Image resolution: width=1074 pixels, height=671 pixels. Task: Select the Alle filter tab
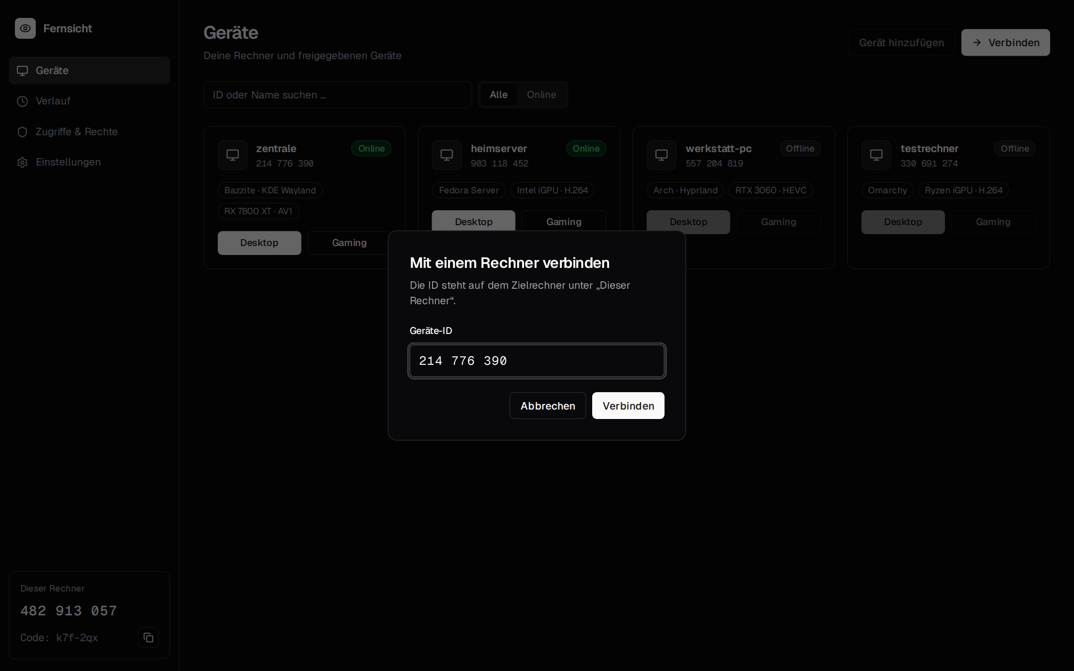point(499,94)
